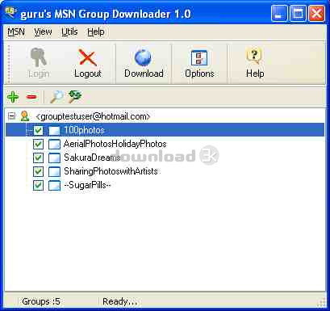Uncheck the --SugarPills-- checkbox
The image size is (330, 311).
38,185
